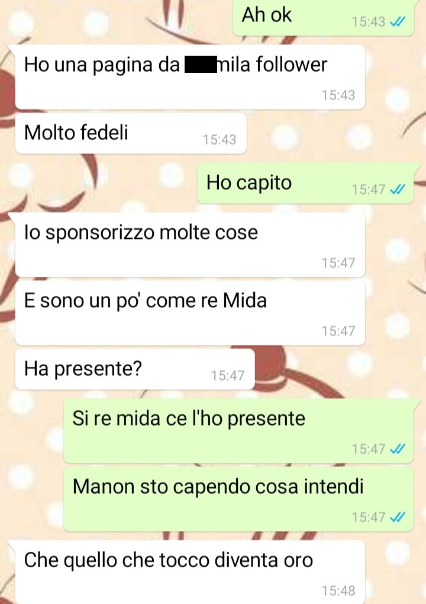
Task: Select the 'Che quello che tocco diventa oro' message
Action: coord(190,572)
